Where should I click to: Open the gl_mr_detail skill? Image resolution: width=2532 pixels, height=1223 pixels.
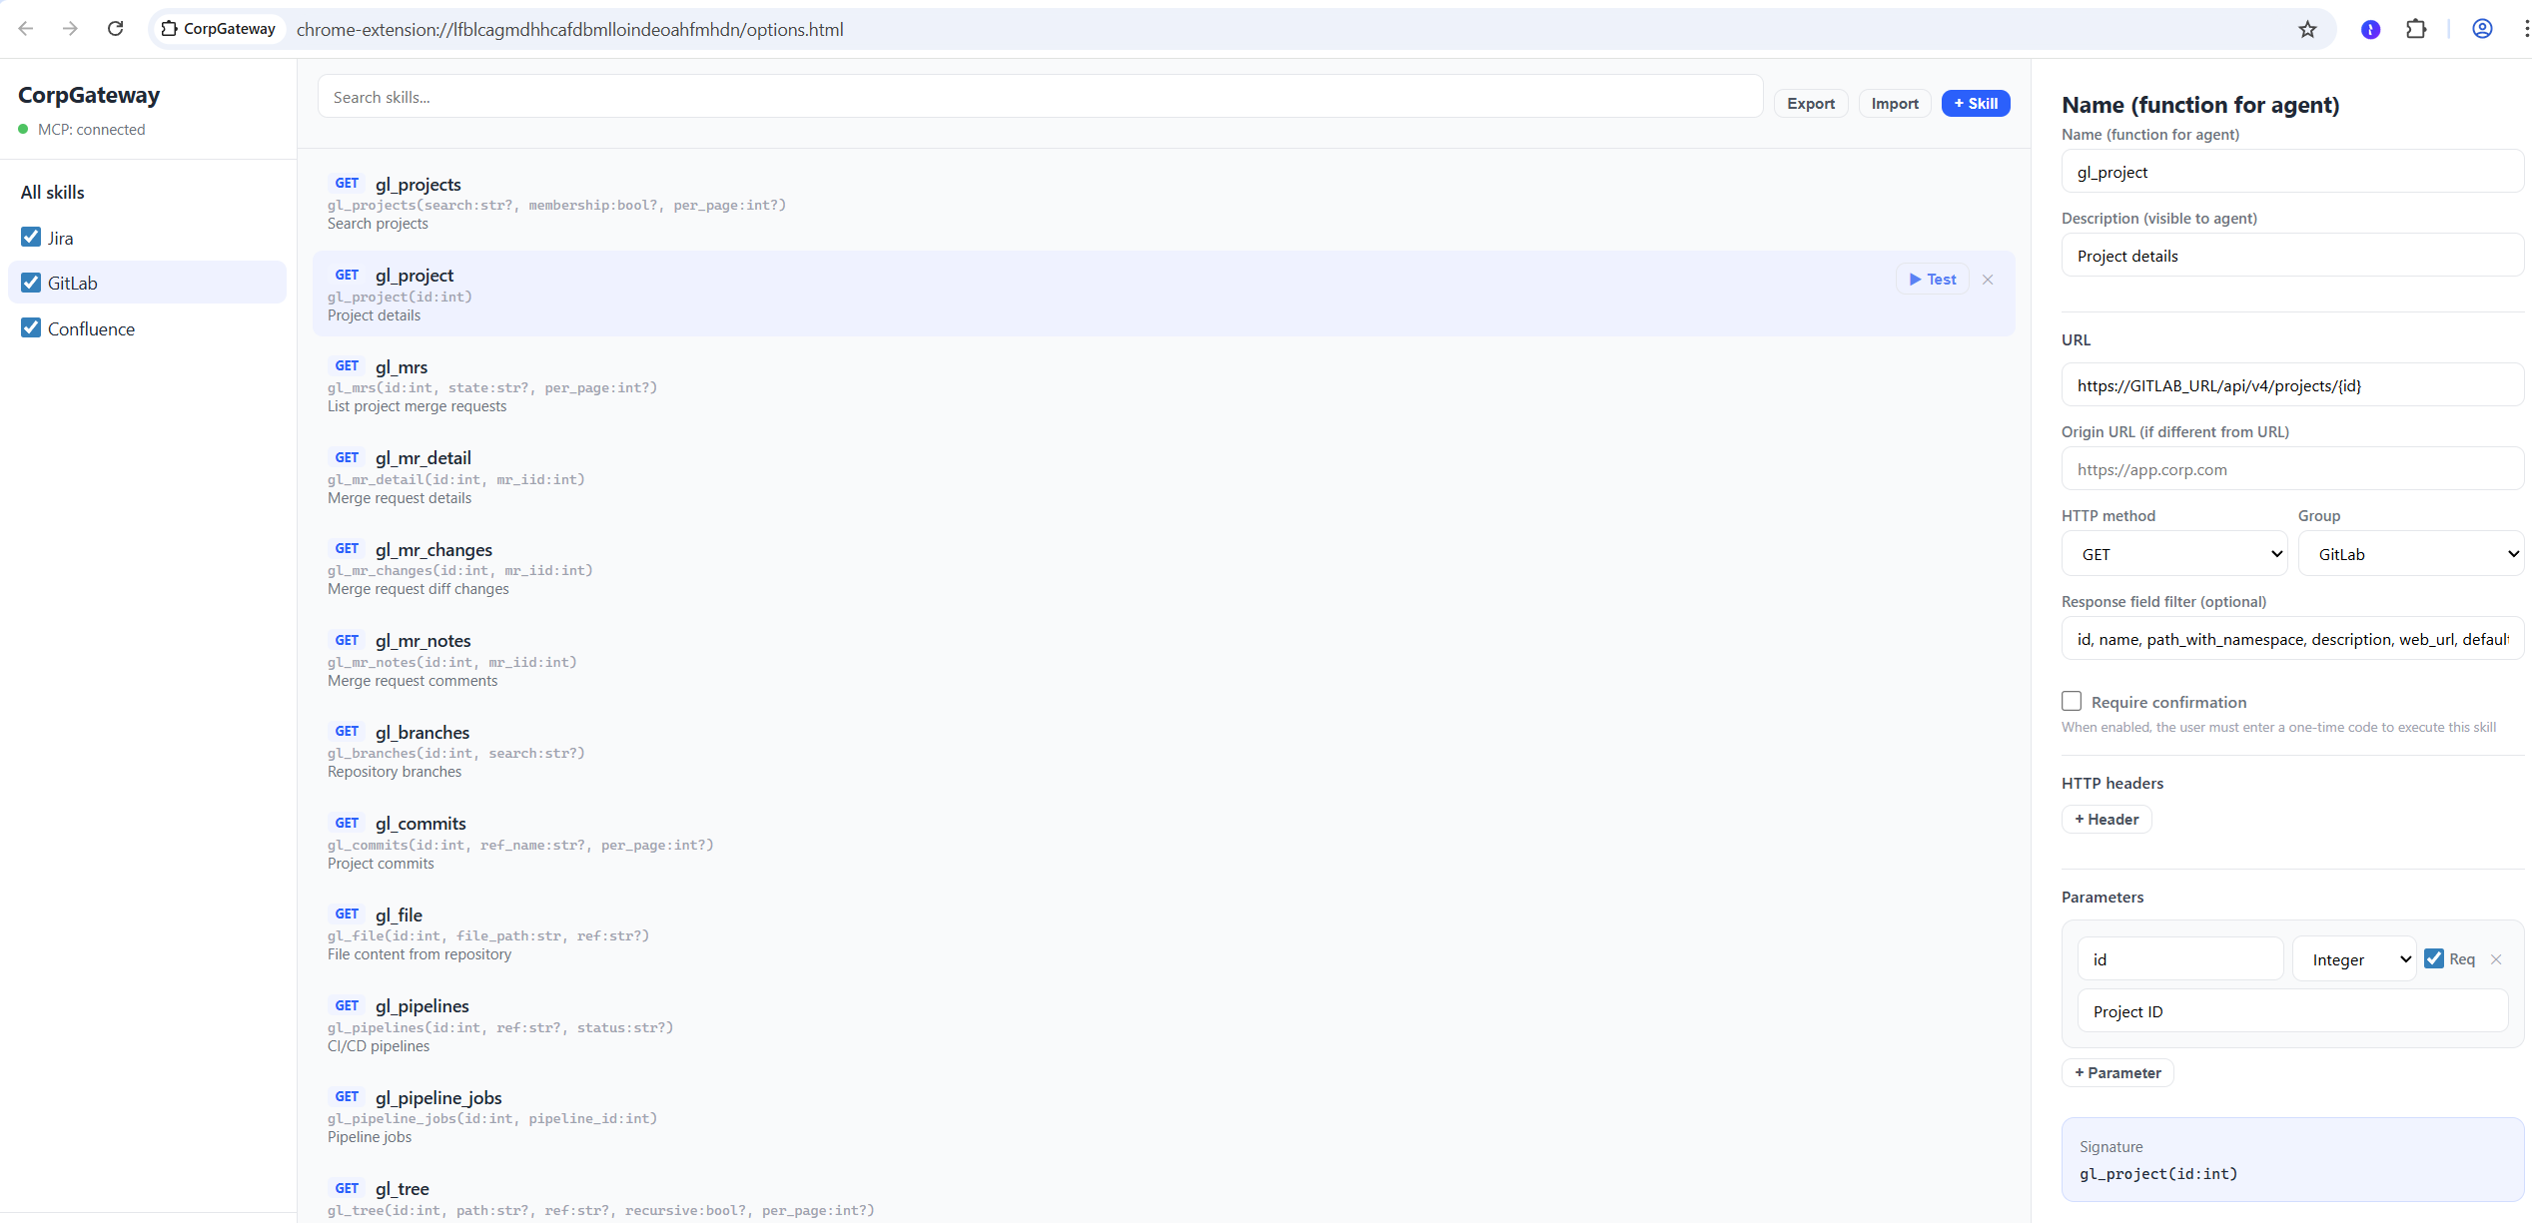click(1164, 477)
